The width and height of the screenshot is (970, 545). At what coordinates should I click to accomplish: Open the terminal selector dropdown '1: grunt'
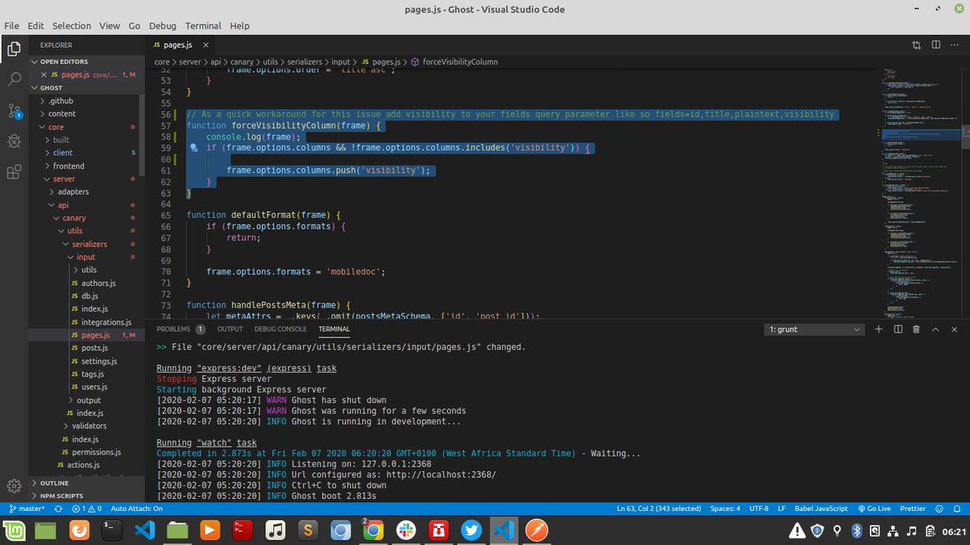[x=815, y=329]
